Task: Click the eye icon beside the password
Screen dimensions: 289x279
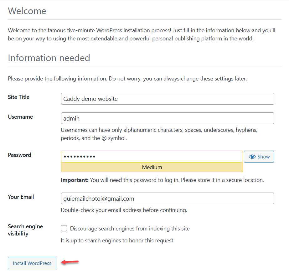Action: pyautogui.click(x=252, y=157)
